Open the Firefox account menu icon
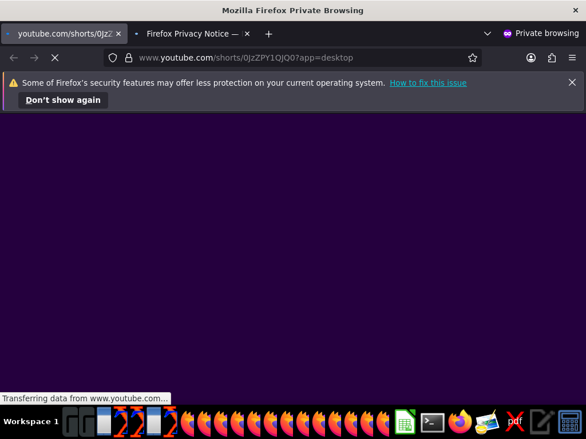 click(530, 58)
